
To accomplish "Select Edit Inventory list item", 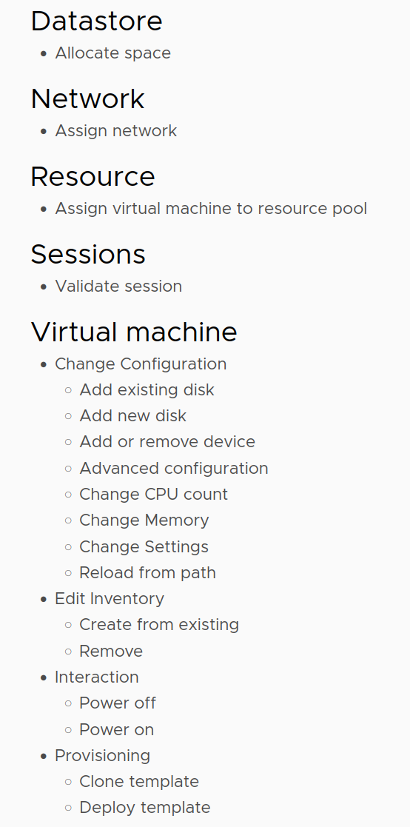I will [x=110, y=599].
